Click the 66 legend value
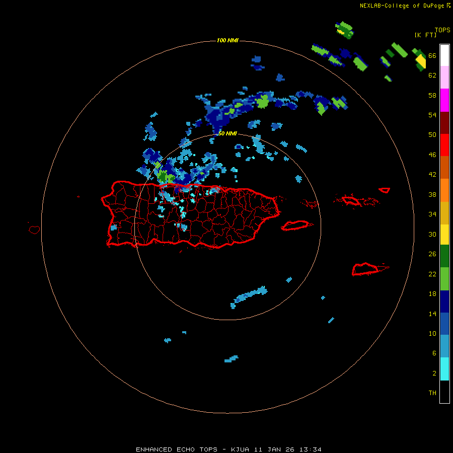 [x=432, y=55]
